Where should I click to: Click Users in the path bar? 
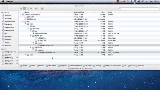tap(32, 66)
